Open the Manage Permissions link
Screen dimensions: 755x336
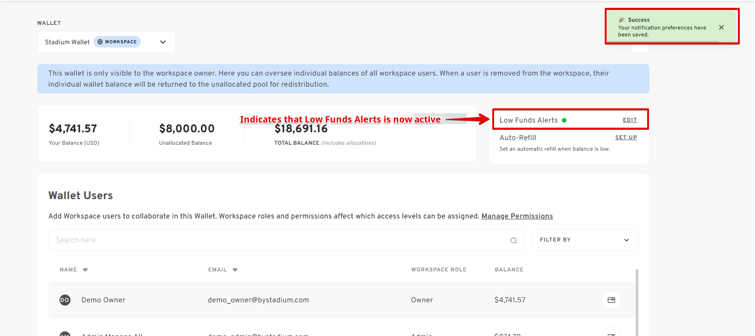(517, 216)
